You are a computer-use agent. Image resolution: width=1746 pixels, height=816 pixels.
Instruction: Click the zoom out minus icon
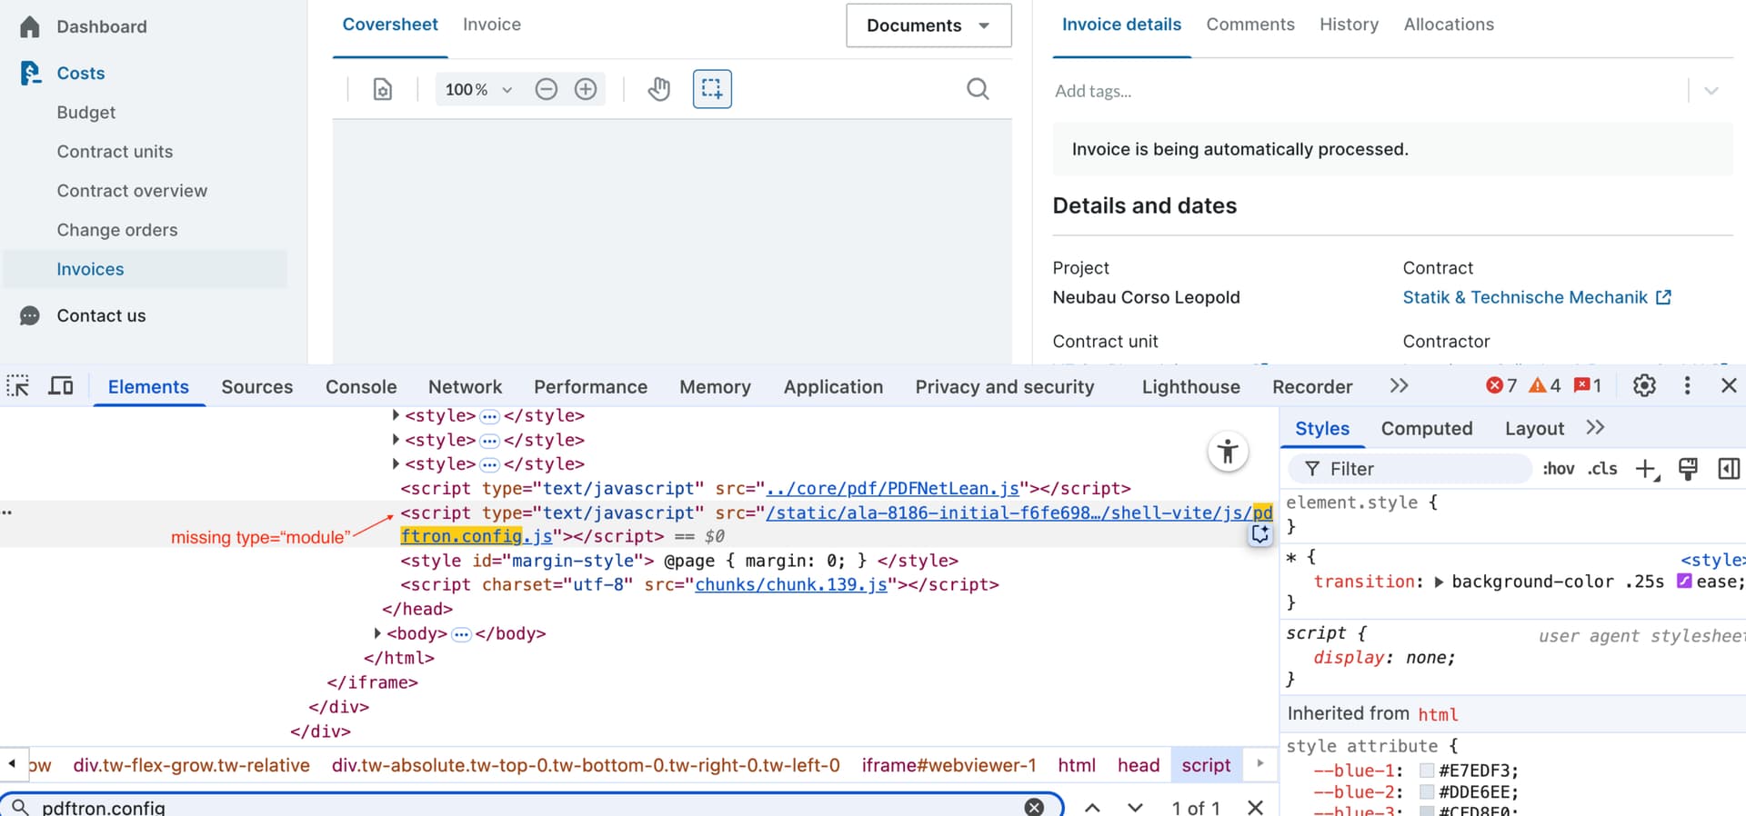546,89
